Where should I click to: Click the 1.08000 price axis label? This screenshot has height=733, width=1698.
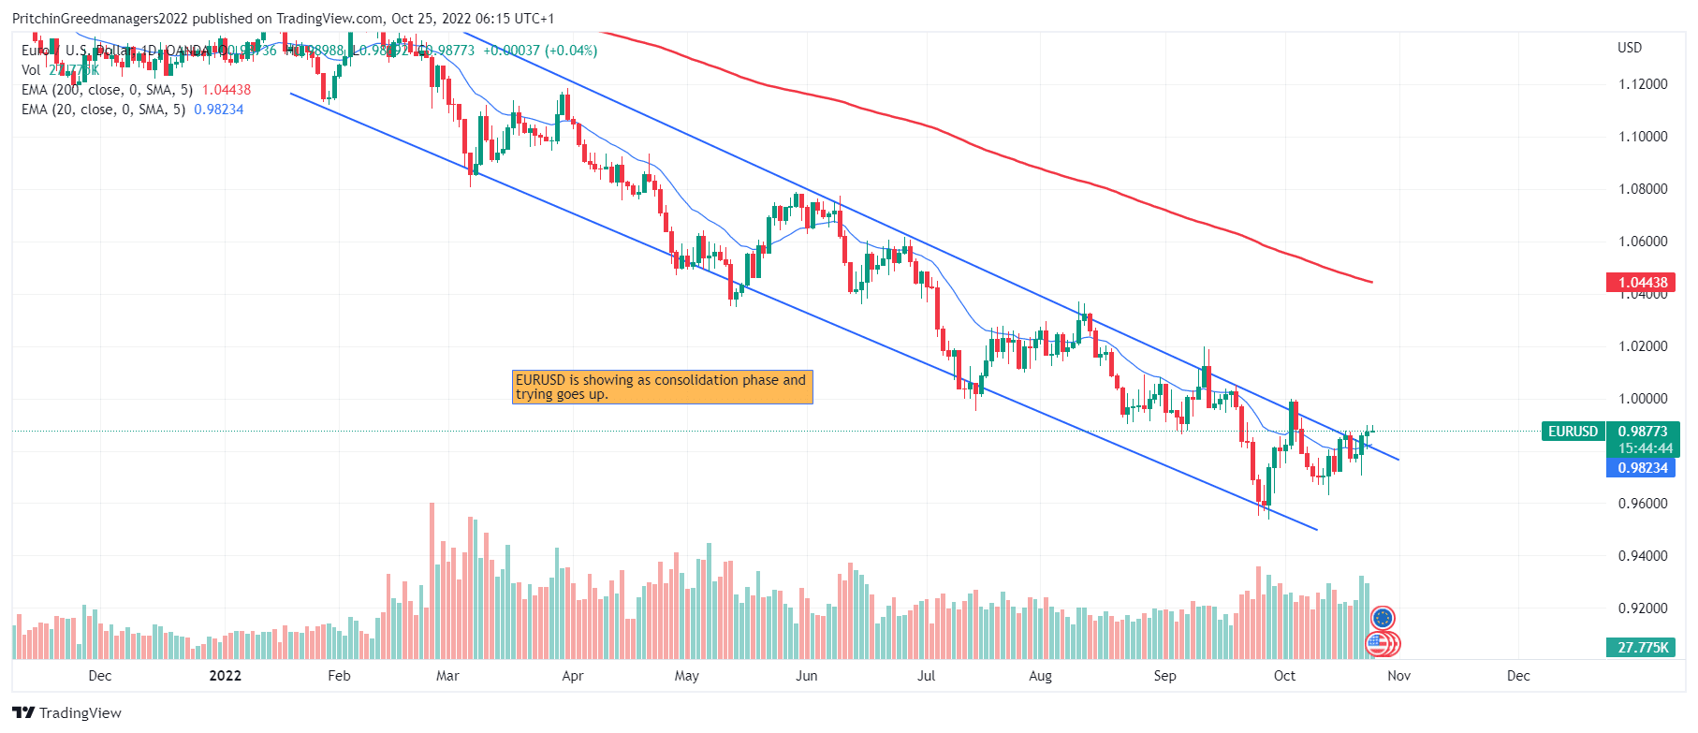click(1643, 189)
